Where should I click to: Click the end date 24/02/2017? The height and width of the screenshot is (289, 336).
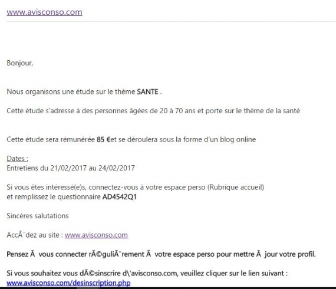pos(117,168)
